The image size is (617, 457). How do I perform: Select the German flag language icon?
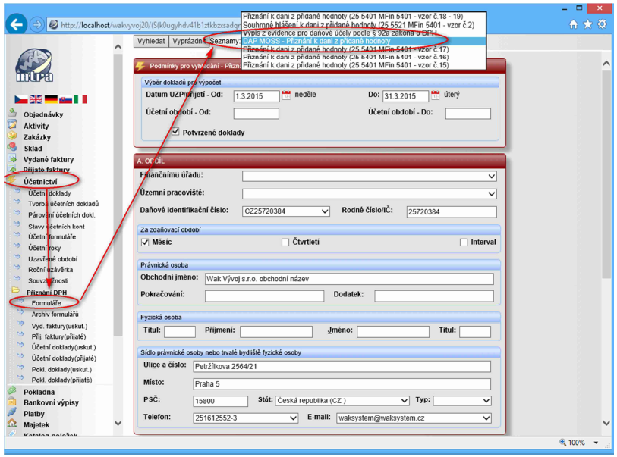click(x=51, y=99)
